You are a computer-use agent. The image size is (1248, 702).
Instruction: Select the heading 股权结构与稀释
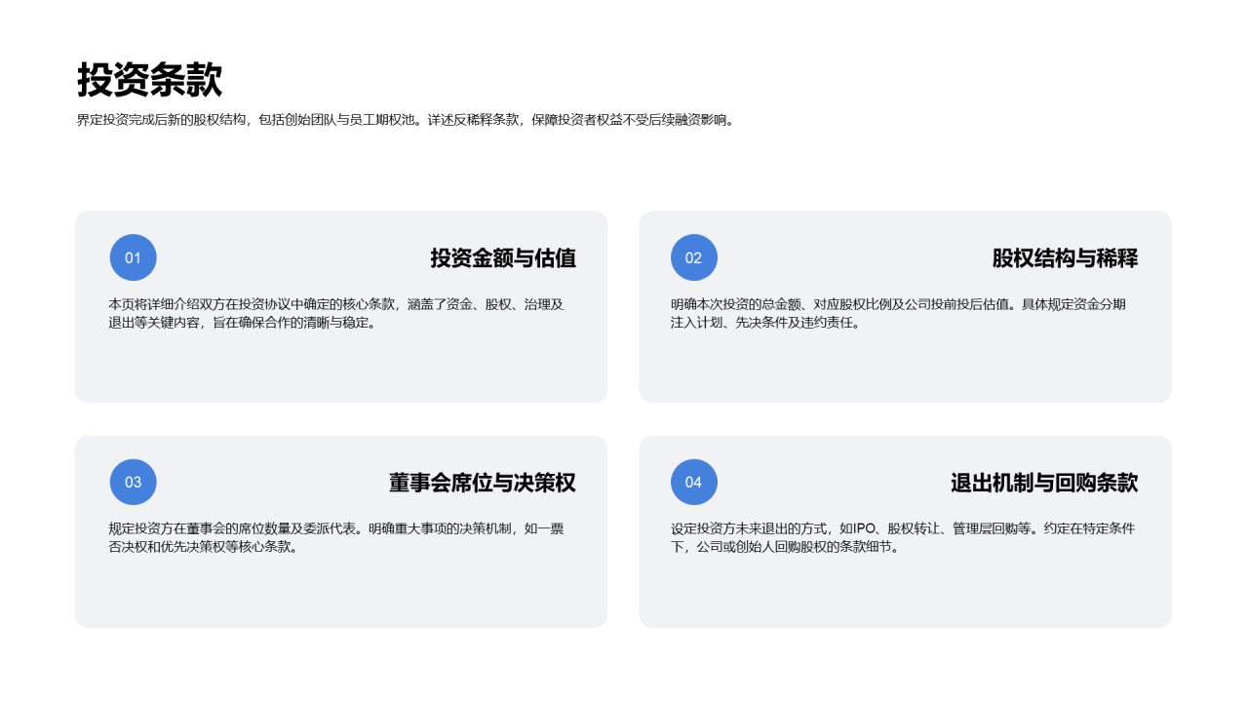(x=1065, y=258)
